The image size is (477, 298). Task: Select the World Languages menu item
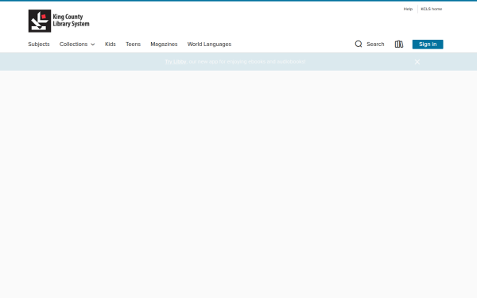(209, 44)
